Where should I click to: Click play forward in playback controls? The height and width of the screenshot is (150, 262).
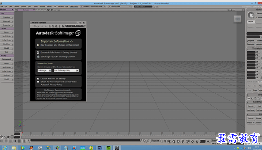[183, 141]
